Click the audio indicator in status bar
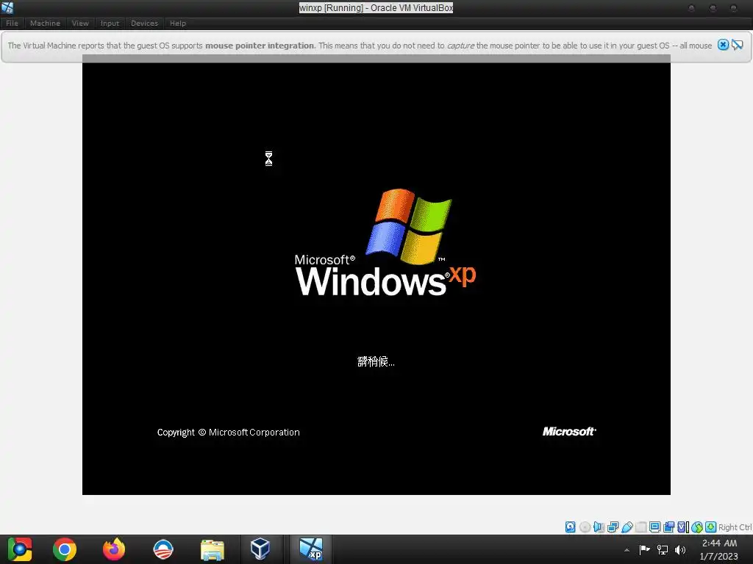The height and width of the screenshot is (564, 753). 599,527
